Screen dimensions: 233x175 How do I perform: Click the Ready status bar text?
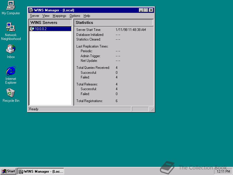point(34,109)
